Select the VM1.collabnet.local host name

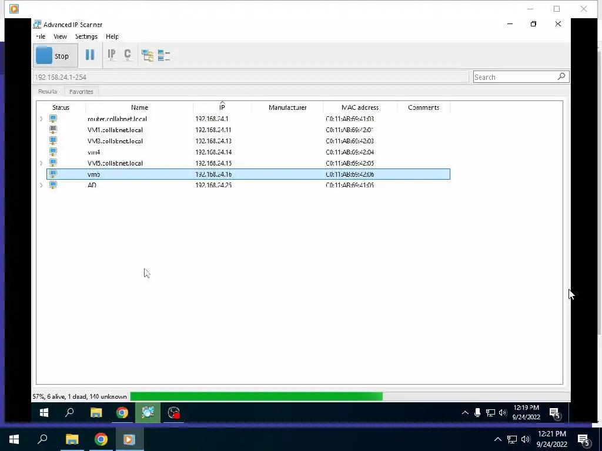tap(115, 130)
